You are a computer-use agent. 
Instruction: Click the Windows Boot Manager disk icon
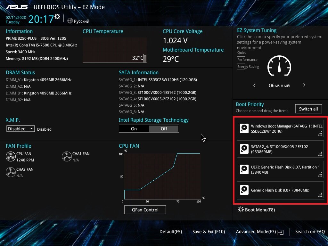(244, 128)
